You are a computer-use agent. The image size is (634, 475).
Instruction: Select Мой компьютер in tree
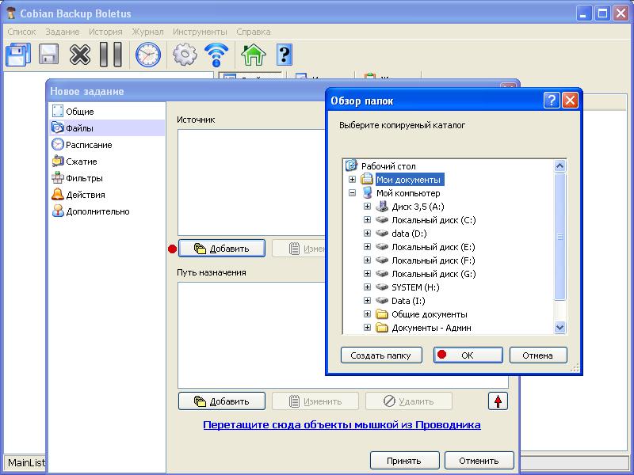[408, 193]
